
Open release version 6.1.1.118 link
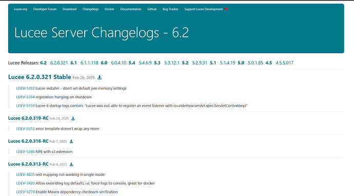89,63
